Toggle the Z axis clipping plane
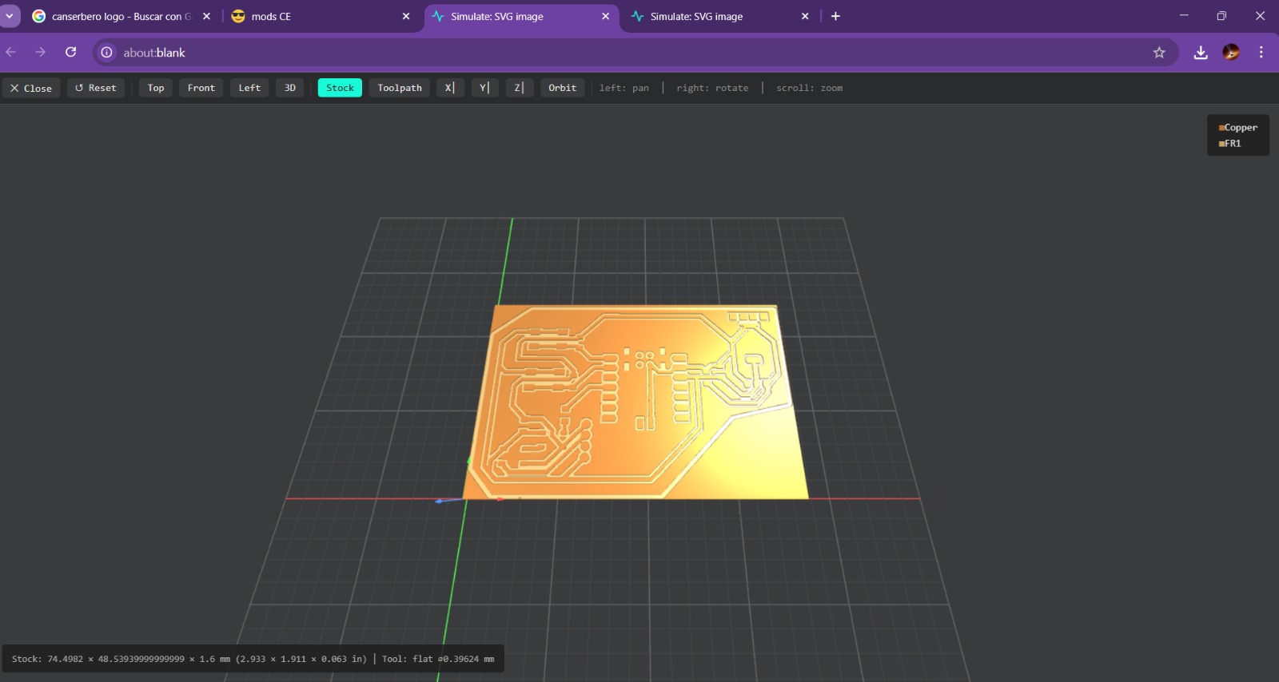The width and height of the screenshot is (1279, 682). pos(519,88)
